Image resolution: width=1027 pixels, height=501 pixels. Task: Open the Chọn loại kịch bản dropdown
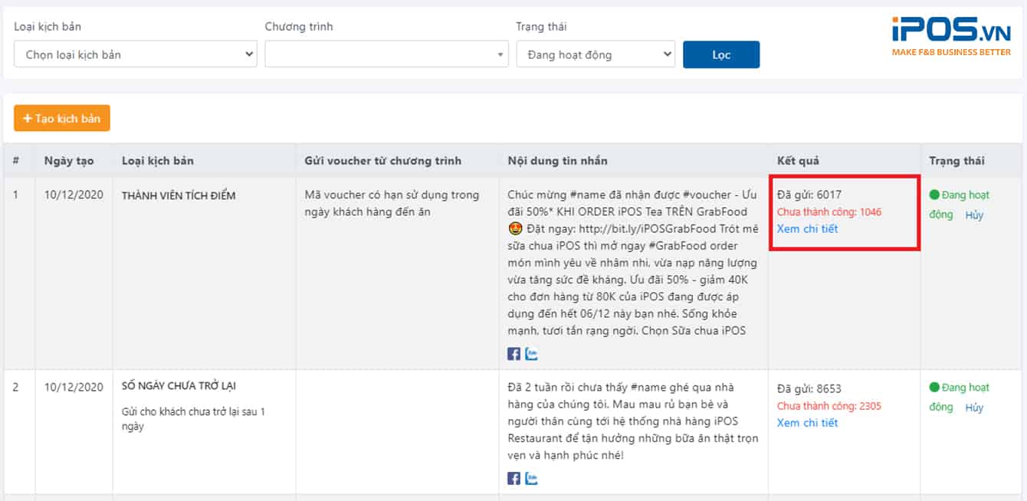coord(135,54)
